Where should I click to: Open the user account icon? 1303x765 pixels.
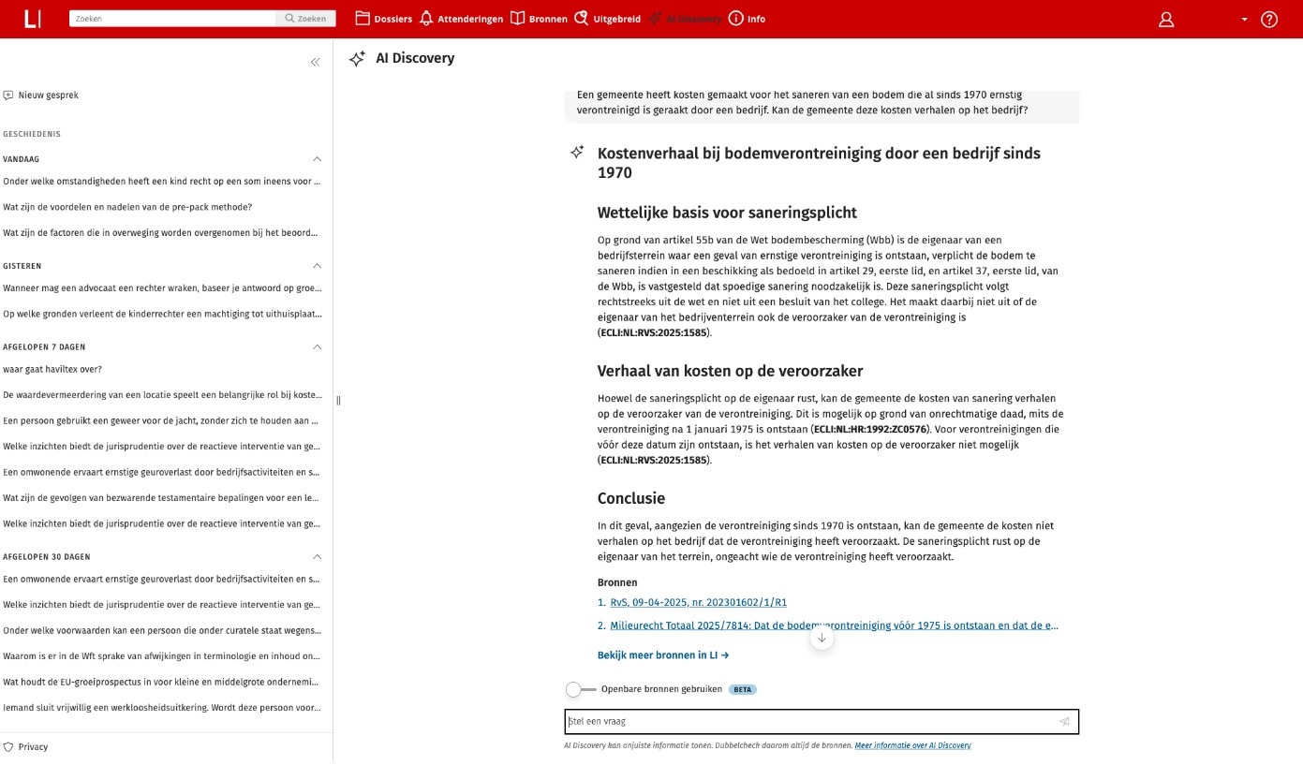pyautogui.click(x=1166, y=19)
